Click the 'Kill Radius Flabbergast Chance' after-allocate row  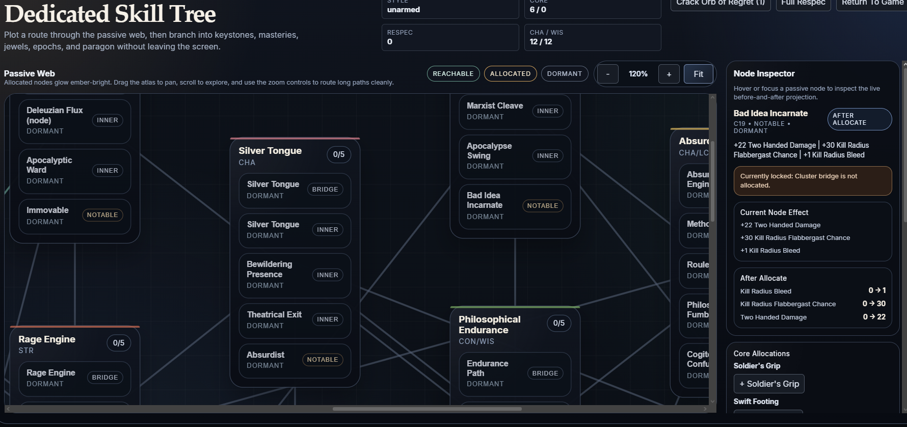[813, 304]
